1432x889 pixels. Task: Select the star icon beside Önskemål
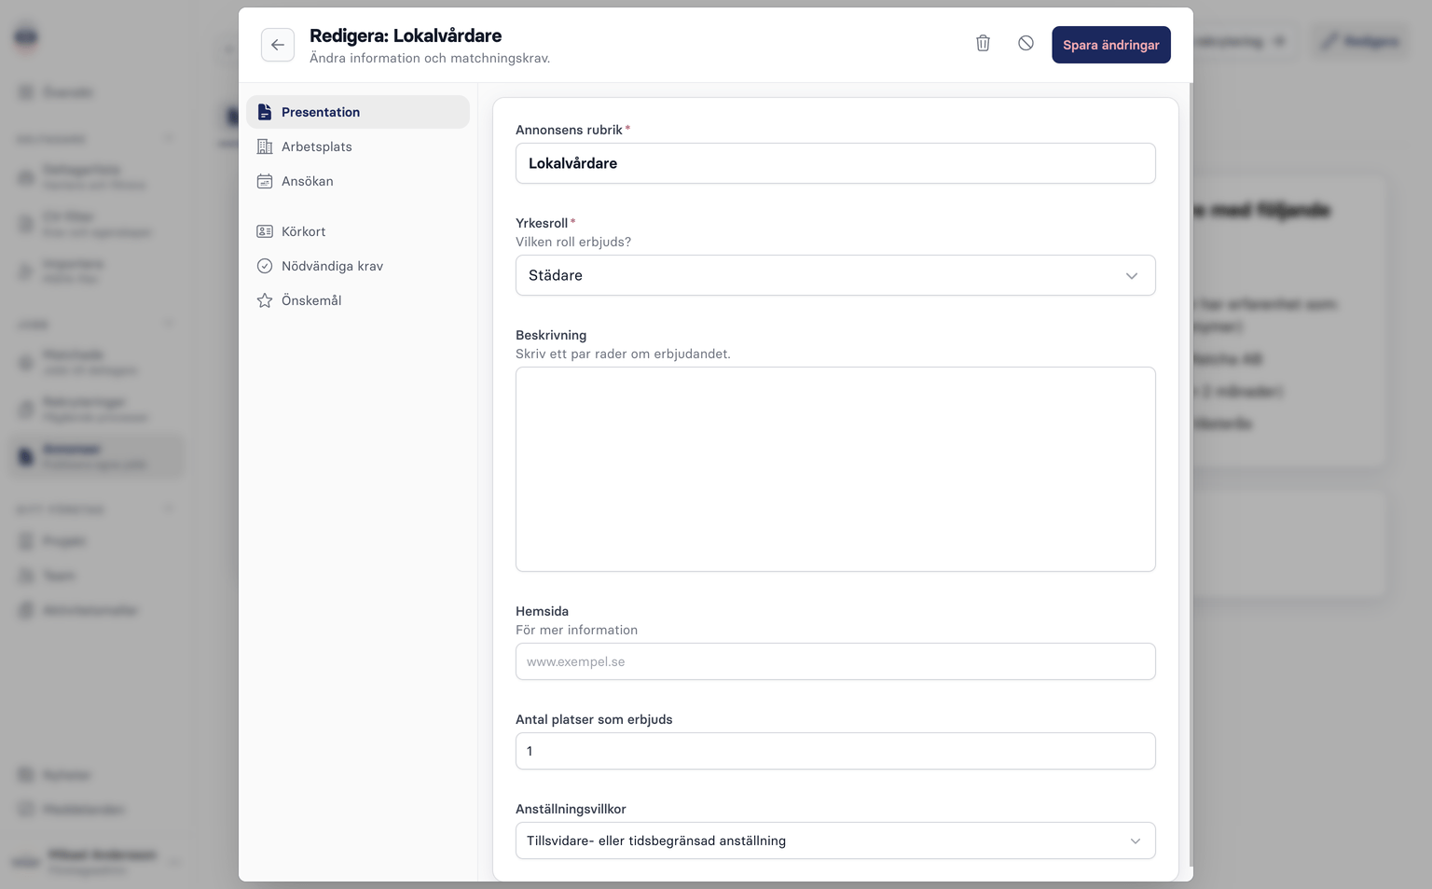point(265,299)
